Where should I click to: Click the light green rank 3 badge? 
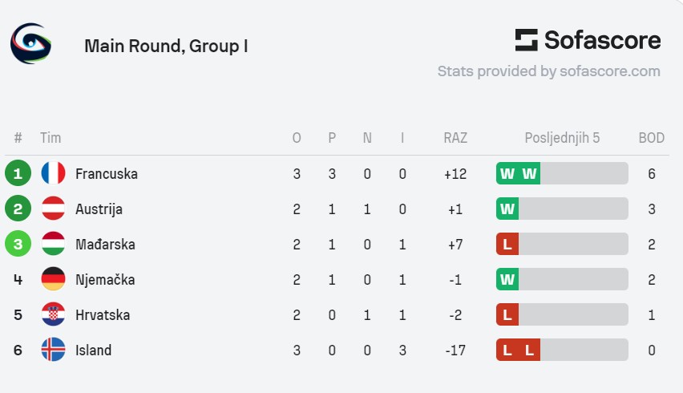(18, 244)
